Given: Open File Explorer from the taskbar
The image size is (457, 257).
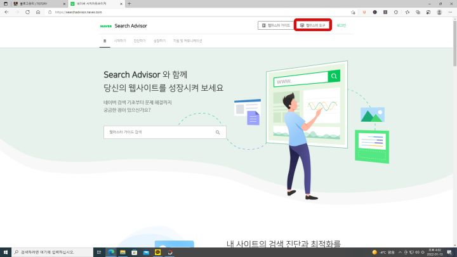Looking at the screenshot, I should click(x=123, y=253).
